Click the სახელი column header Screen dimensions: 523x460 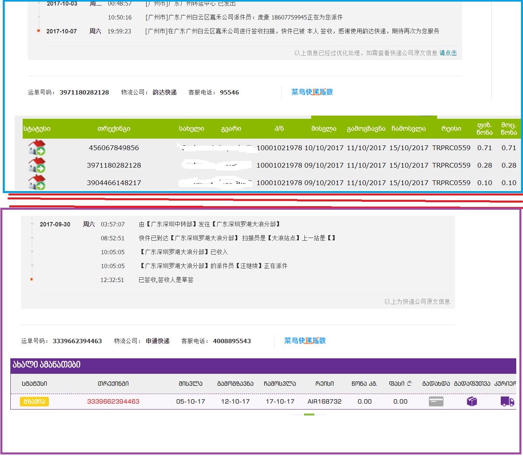tap(192, 129)
